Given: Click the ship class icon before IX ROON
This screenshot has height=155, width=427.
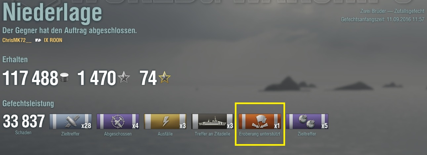Looking at the screenshot, I should pos(38,40).
